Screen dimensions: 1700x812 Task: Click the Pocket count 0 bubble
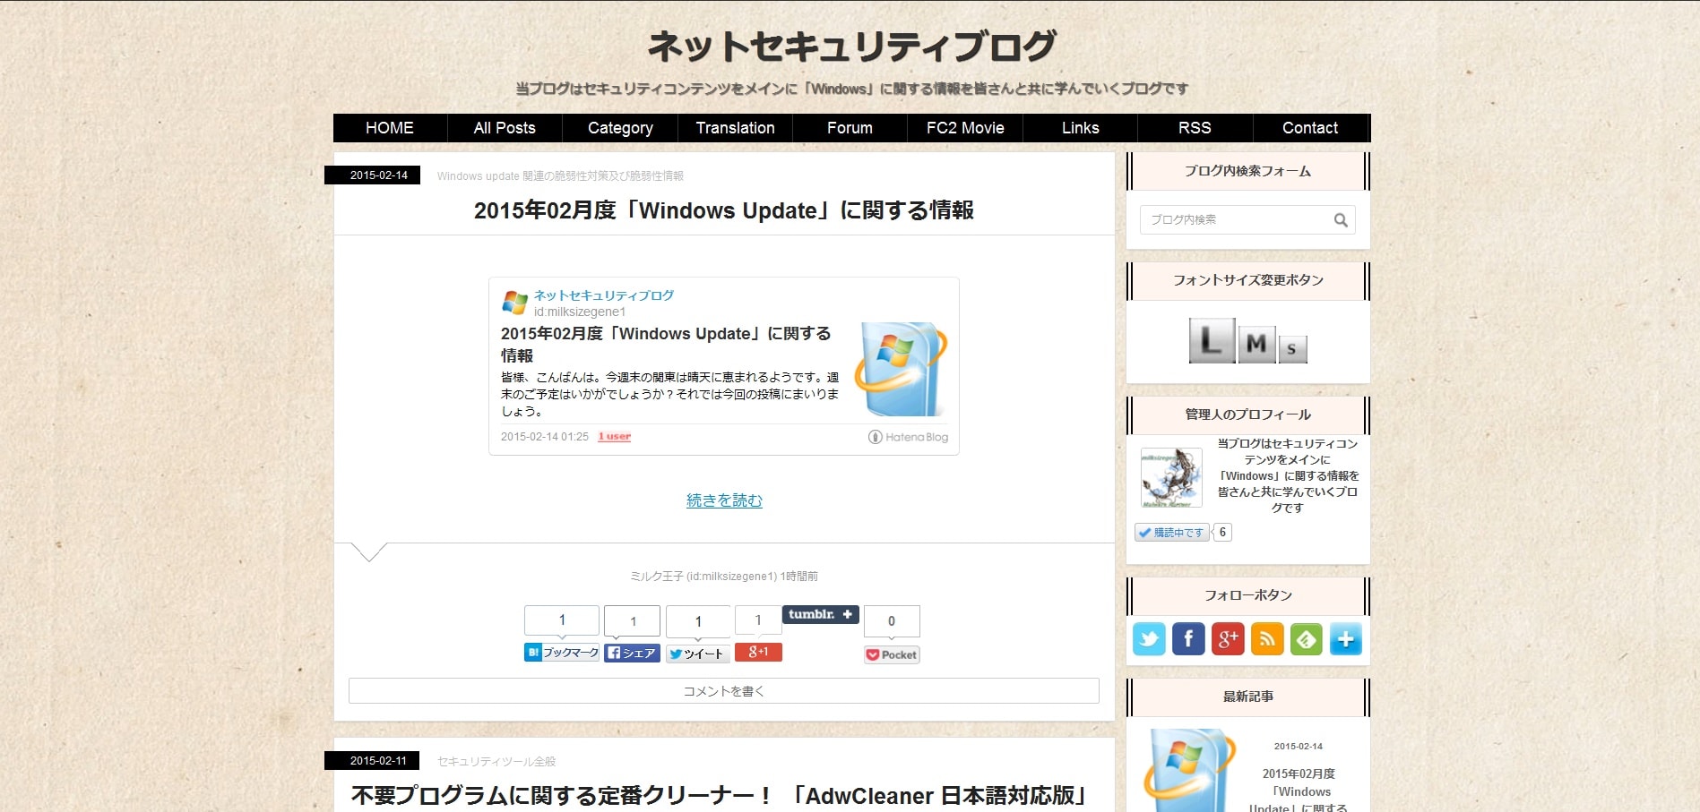tap(892, 621)
